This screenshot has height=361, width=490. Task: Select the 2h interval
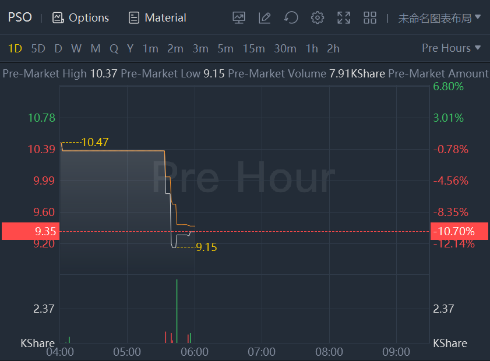[333, 48]
